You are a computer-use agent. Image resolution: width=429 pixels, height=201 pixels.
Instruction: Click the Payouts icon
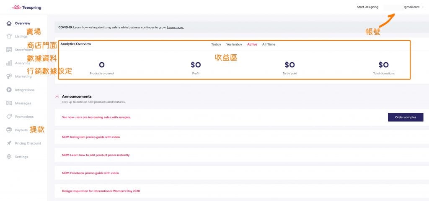coord(9,130)
